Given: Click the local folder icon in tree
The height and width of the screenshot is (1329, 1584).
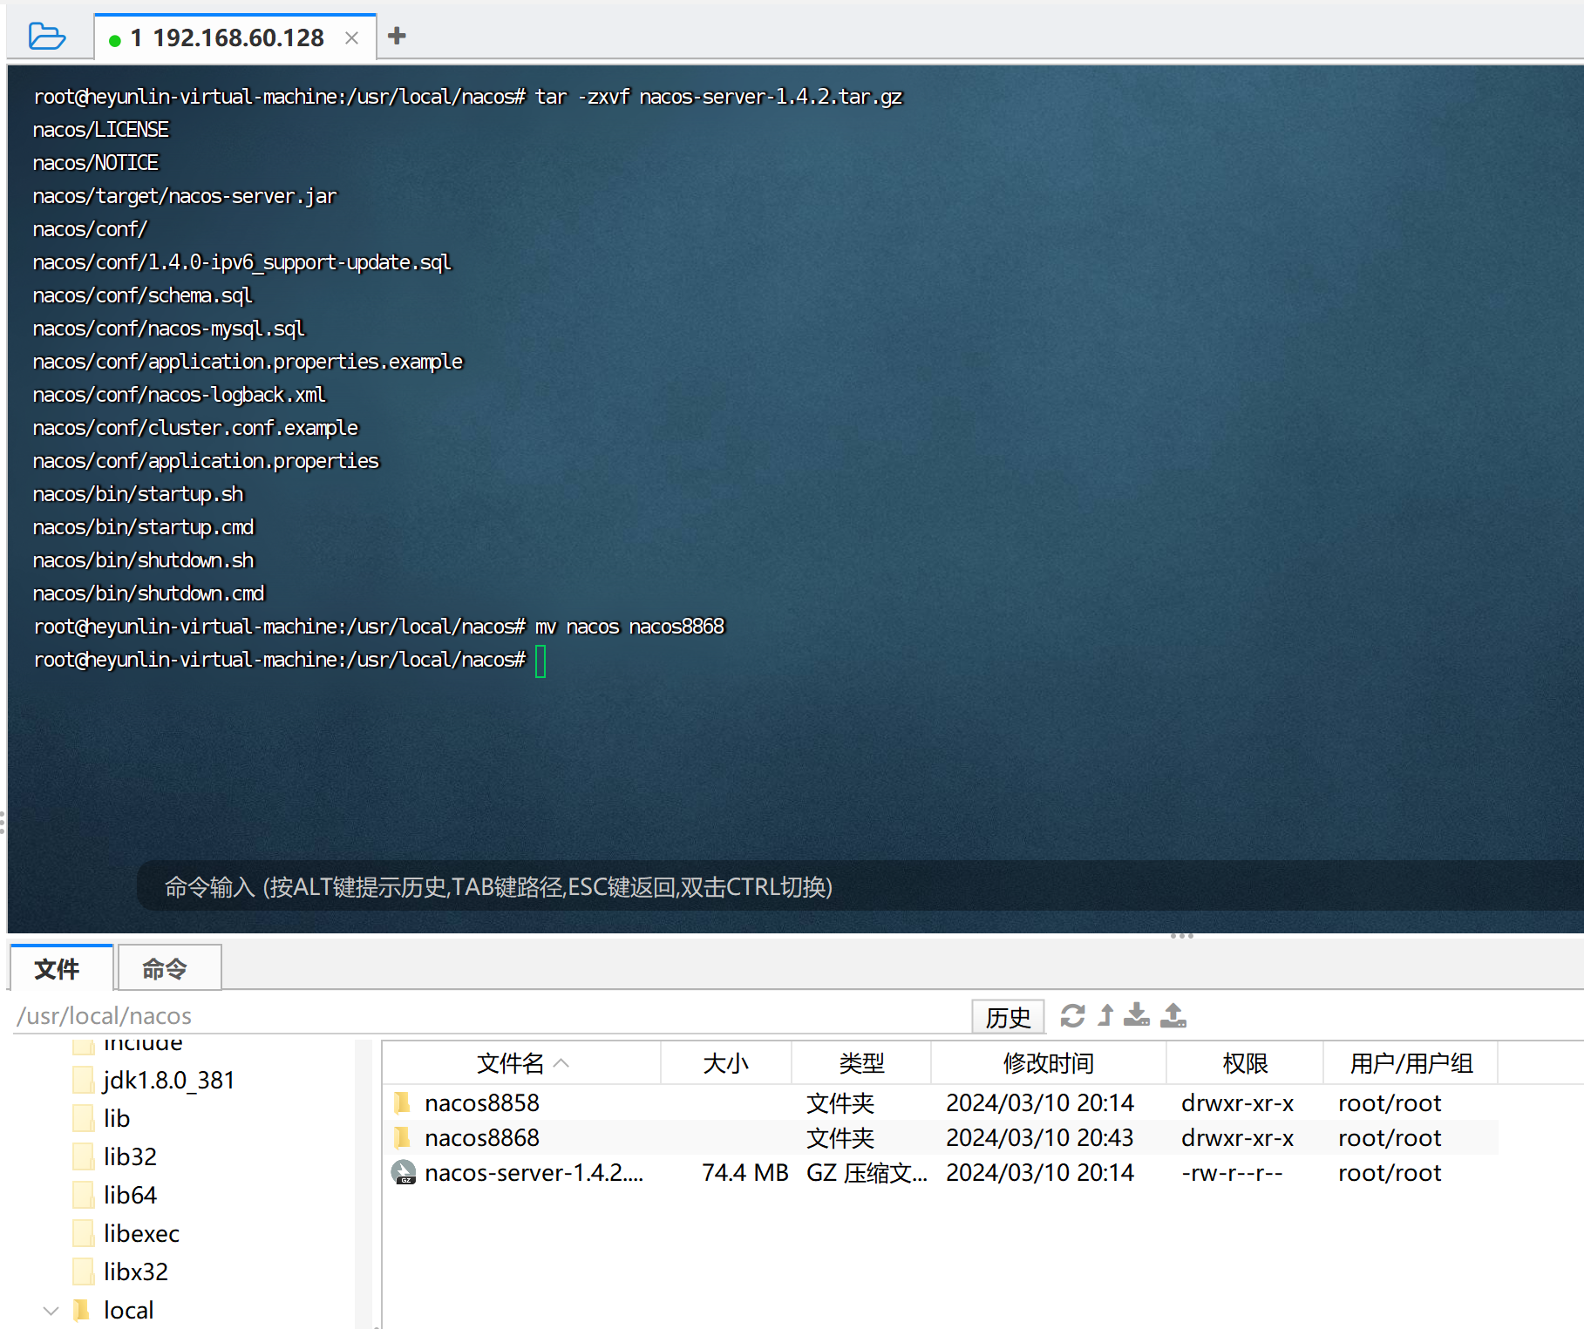Looking at the screenshot, I should (x=82, y=1310).
